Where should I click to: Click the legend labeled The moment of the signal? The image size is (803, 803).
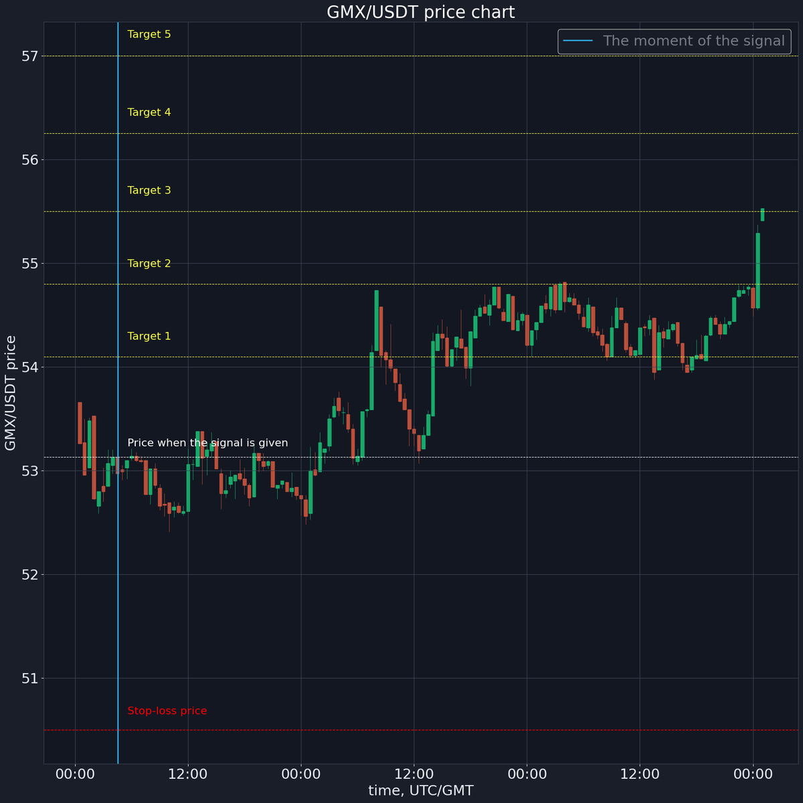tap(695, 41)
